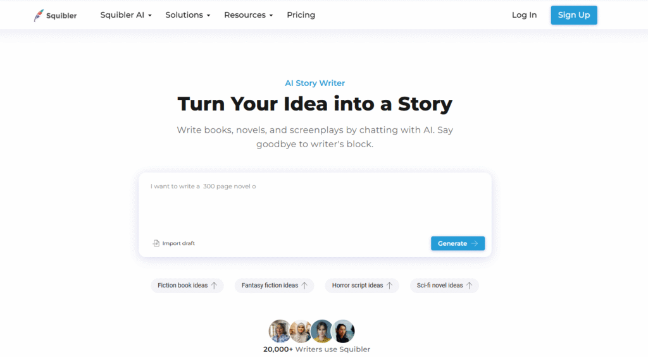Click up-arrow beside Sci-fi novel ideas
Screen dimensions: 648x357
point(469,286)
